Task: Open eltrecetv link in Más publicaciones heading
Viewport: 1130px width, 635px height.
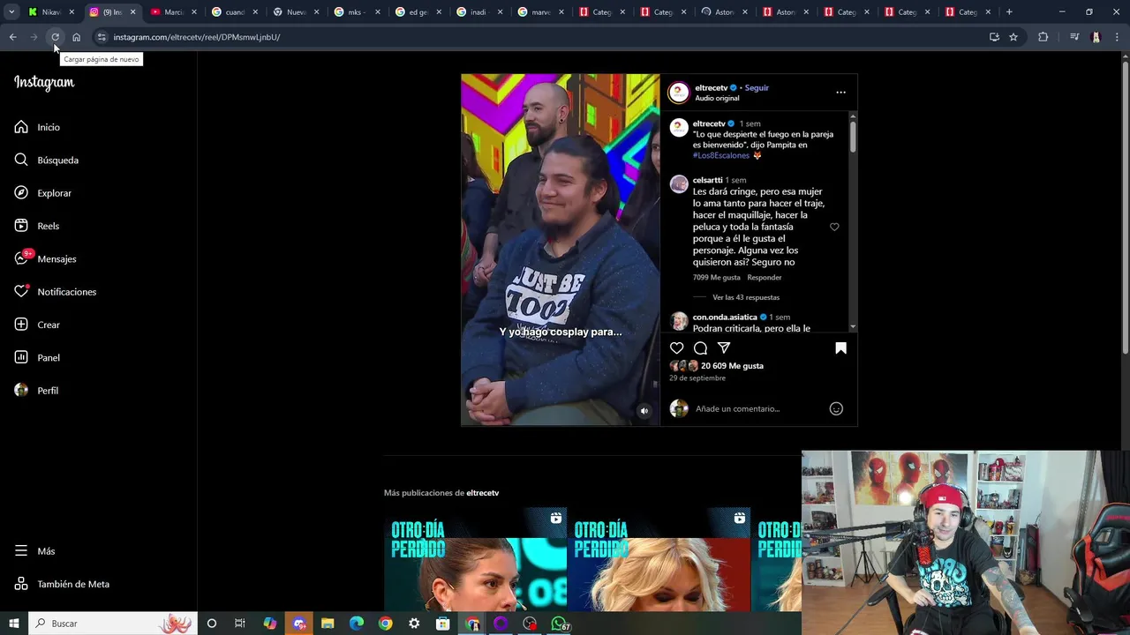Action: point(482,493)
